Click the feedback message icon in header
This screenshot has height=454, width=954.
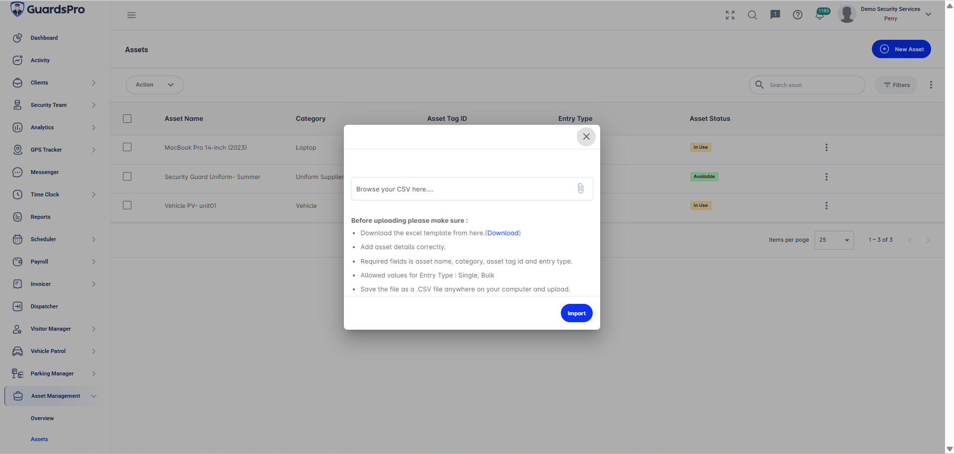[x=775, y=15]
